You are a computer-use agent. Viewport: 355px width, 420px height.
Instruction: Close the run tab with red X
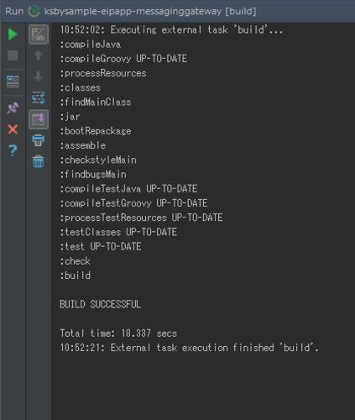pyautogui.click(x=13, y=129)
